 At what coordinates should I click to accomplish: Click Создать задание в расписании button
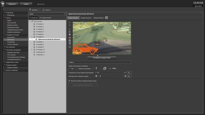[83, 85]
